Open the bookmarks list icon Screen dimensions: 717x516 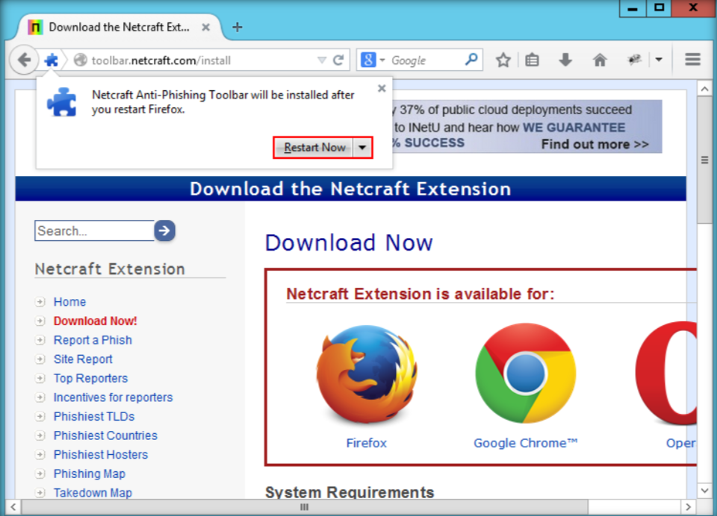point(532,60)
